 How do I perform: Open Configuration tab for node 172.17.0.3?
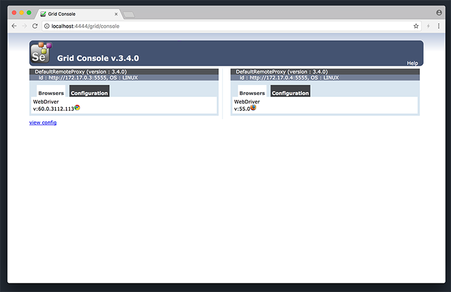click(x=89, y=91)
